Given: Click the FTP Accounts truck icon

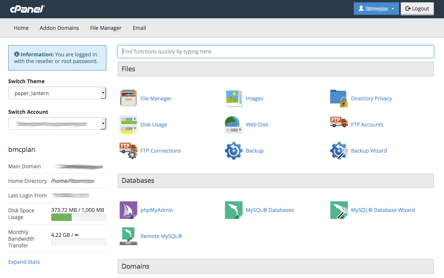Looking at the screenshot, I should click(339, 122).
